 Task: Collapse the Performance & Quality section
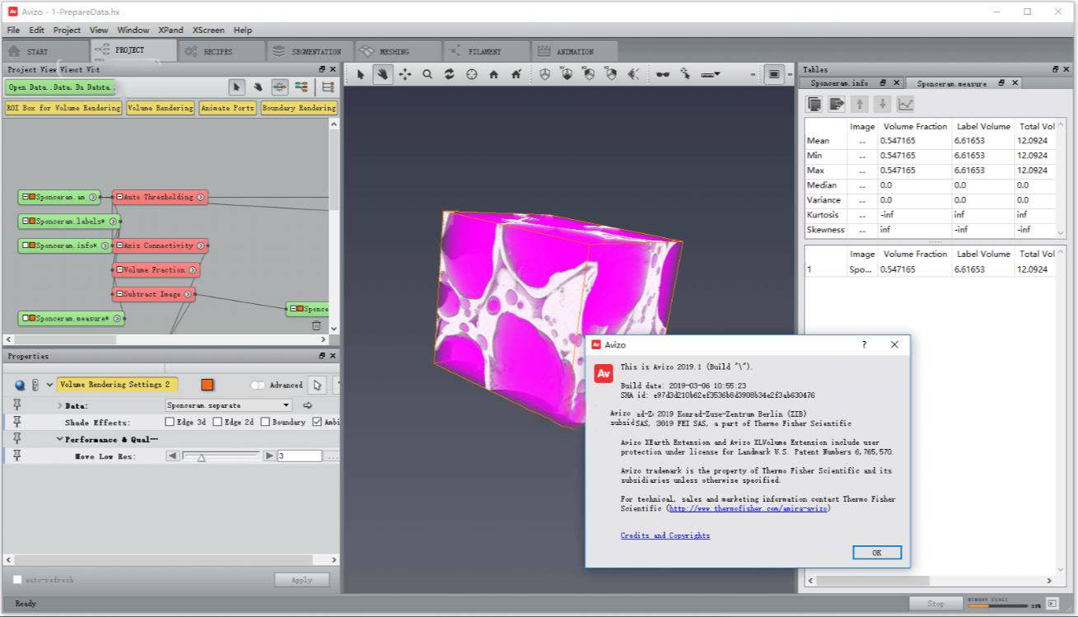(59, 439)
